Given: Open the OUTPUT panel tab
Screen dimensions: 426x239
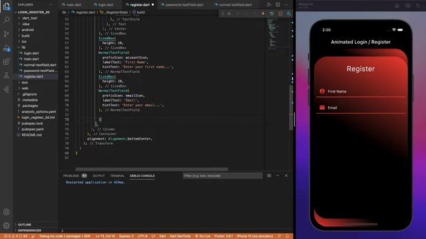Looking at the screenshot, I should [99, 175].
